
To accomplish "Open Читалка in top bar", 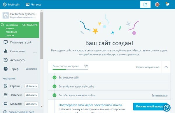I will click(x=34, y=4).
